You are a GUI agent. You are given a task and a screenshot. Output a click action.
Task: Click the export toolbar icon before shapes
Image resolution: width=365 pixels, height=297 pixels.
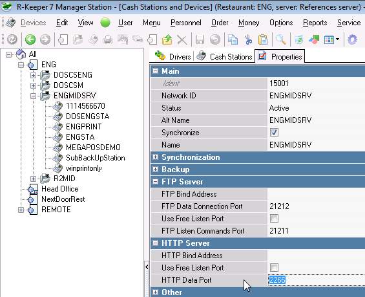click(x=298, y=39)
